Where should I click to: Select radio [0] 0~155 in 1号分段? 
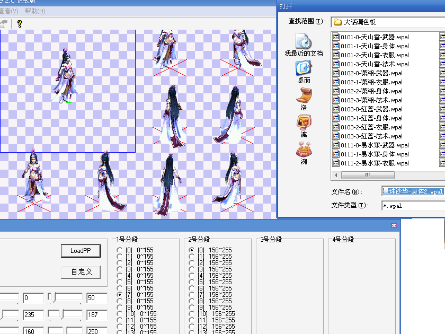tap(120, 250)
